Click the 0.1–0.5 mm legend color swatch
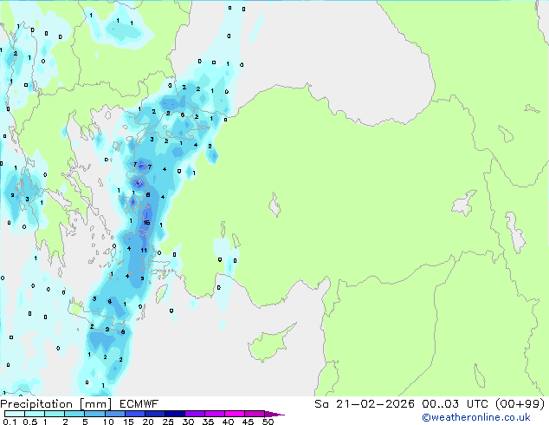The height and width of the screenshot is (425, 549). click(x=15, y=414)
